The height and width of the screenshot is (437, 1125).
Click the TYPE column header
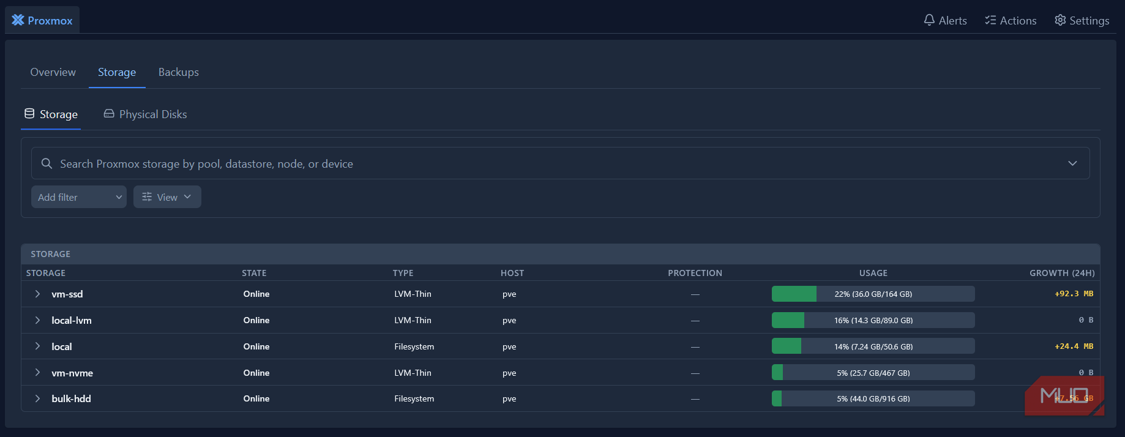[x=403, y=273]
